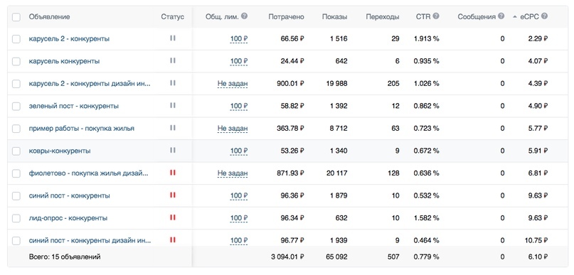Viewport: 574px width, 275px height.
Task: Open ad ковры-конкуренты
Action: [x=60, y=151]
